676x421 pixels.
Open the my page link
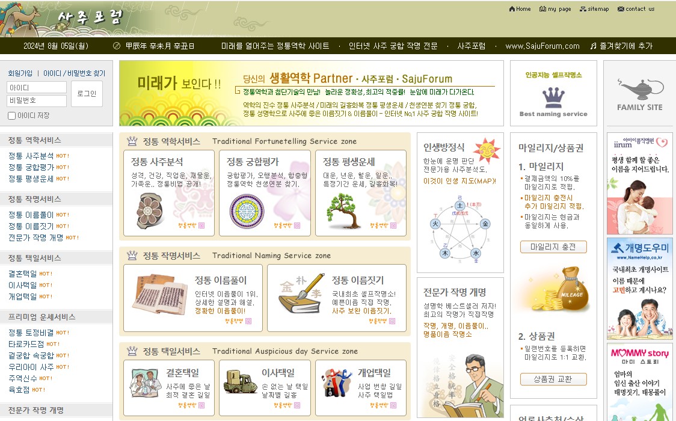(555, 8)
